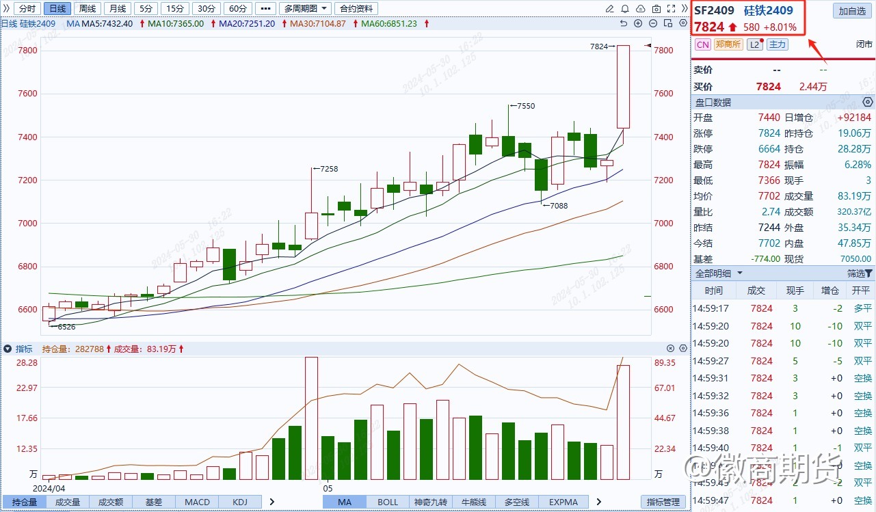This screenshot has width=876, height=512.
Task: Click the 郑商所 exchange badge
Action: coord(728,44)
